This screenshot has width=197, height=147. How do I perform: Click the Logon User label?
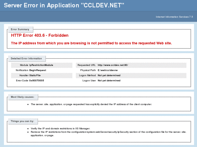[x=89, y=80]
